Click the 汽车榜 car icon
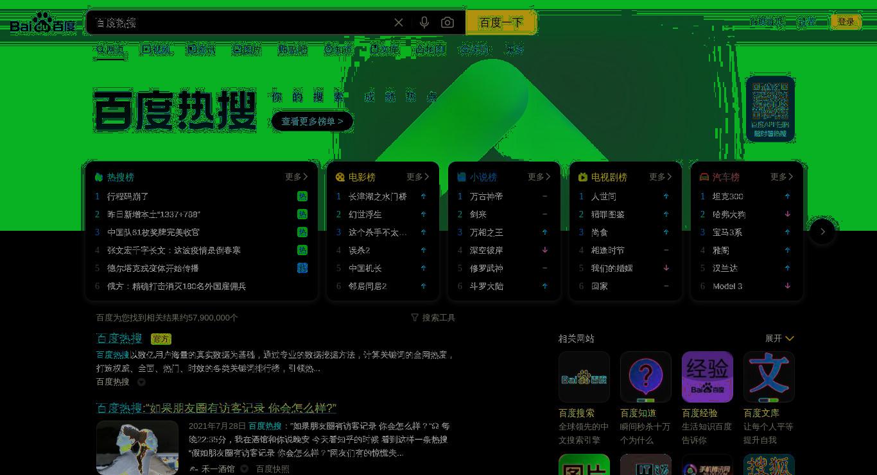Viewport: 877px width, 475px height. [704, 177]
